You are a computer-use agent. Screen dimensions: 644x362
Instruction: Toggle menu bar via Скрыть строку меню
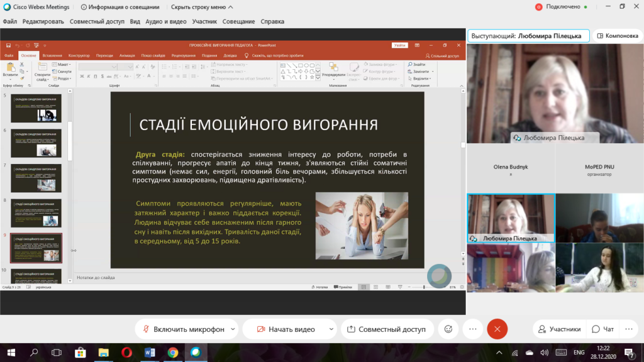[202, 7]
